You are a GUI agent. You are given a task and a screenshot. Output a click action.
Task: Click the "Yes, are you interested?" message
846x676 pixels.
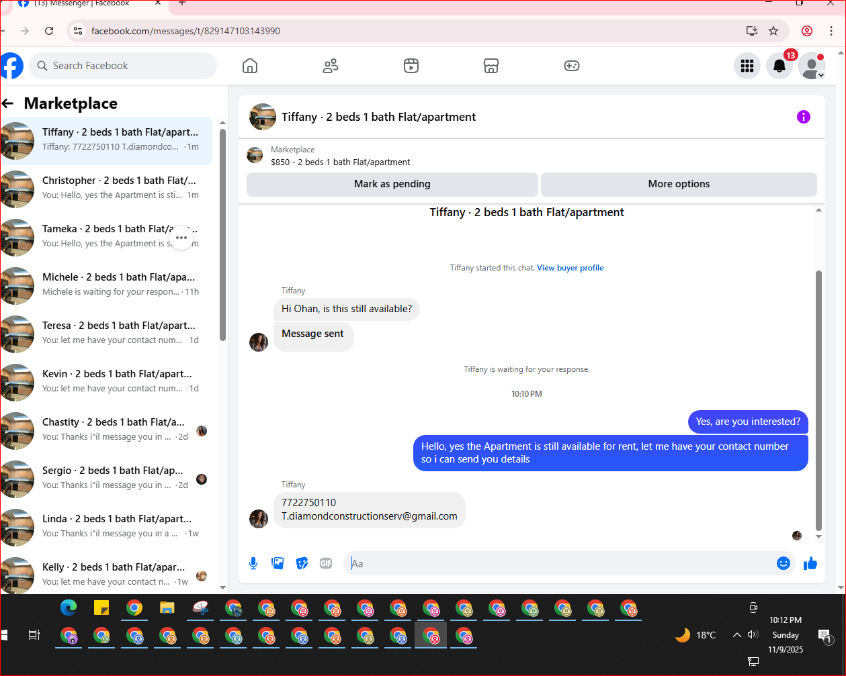tap(748, 422)
